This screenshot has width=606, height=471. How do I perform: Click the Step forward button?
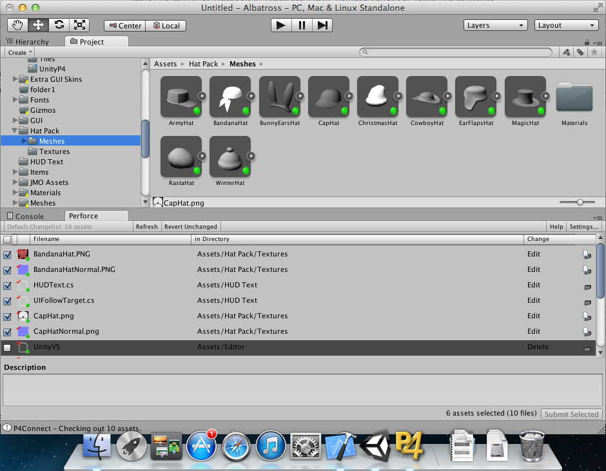(x=322, y=26)
